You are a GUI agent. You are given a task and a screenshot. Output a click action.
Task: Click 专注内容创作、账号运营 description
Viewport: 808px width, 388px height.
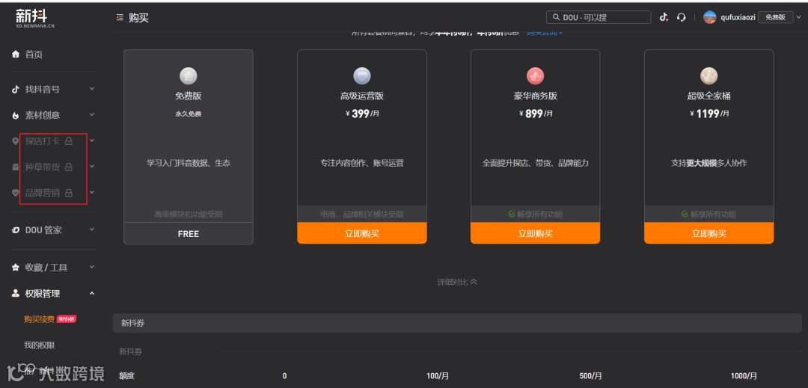click(362, 163)
